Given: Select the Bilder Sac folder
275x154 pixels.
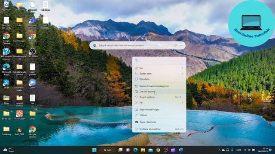Looking at the screenshot, I should [x=6, y=115].
